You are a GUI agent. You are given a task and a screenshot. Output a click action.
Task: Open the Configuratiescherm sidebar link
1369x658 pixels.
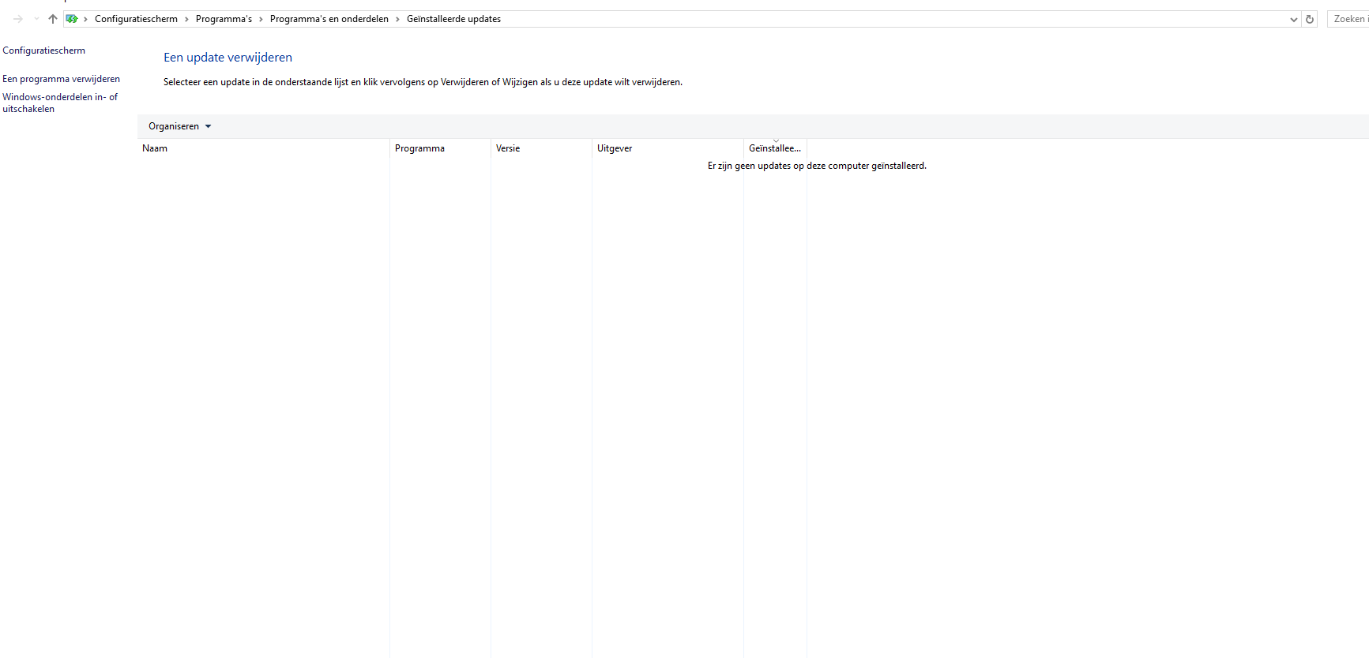pyautogui.click(x=43, y=50)
